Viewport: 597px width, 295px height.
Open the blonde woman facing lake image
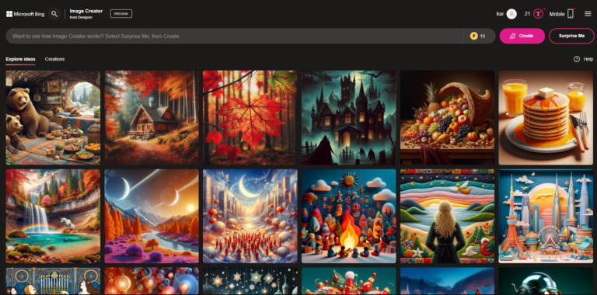(448, 217)
